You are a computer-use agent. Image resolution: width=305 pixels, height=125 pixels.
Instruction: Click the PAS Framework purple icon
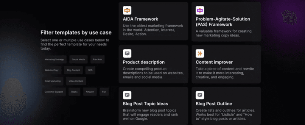pos(200,10)
